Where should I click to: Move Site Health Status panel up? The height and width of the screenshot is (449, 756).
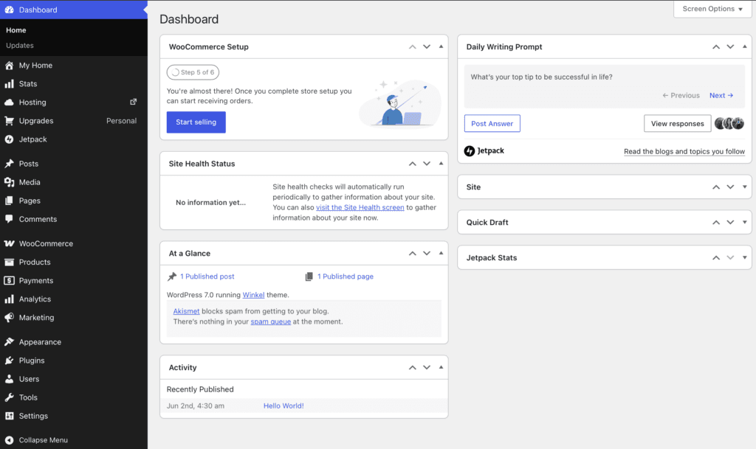(412, 164)
